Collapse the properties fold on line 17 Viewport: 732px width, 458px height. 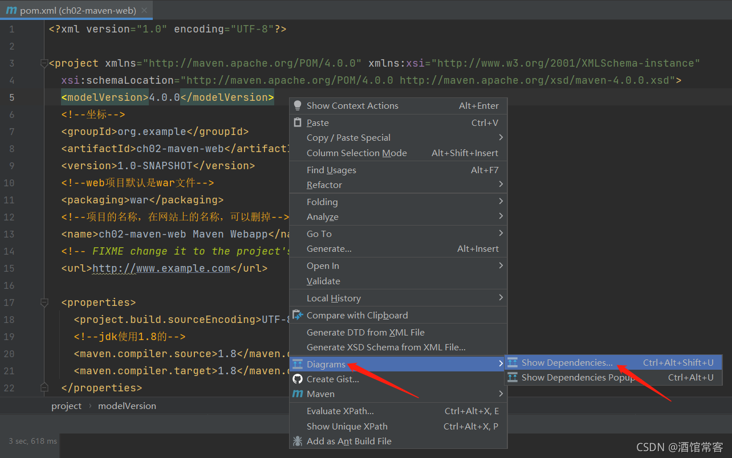44,302
